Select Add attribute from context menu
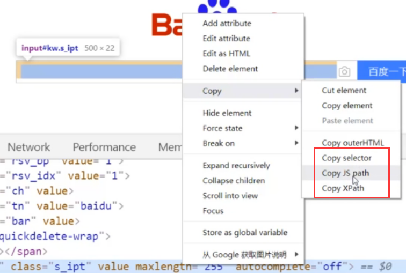The image size is (406, 273). [227, 23]
